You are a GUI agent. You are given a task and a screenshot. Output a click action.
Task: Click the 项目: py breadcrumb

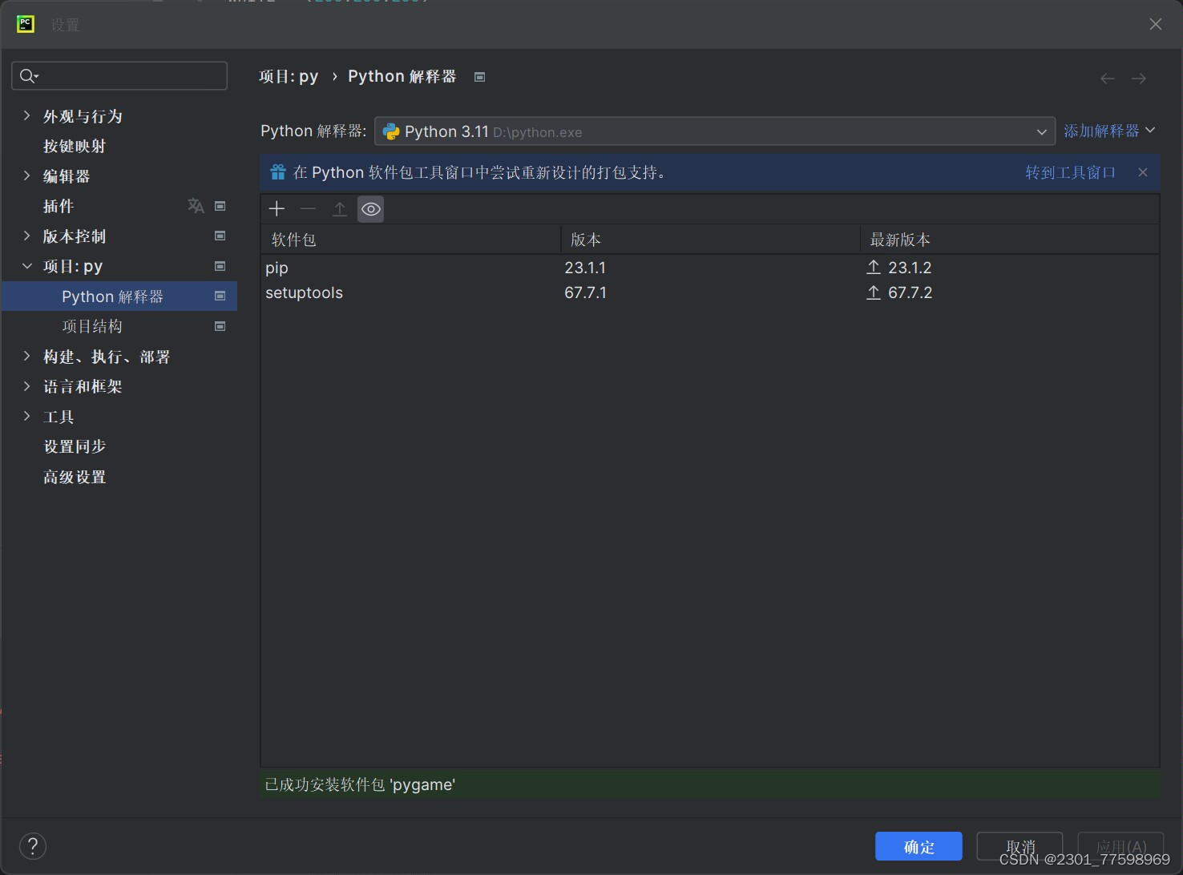tap(289, 76)
